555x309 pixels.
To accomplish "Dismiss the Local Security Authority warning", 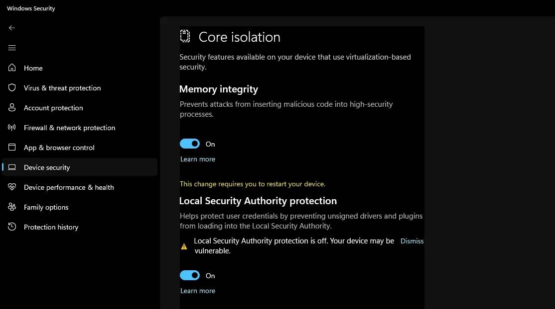I will [x=412, y=241].
